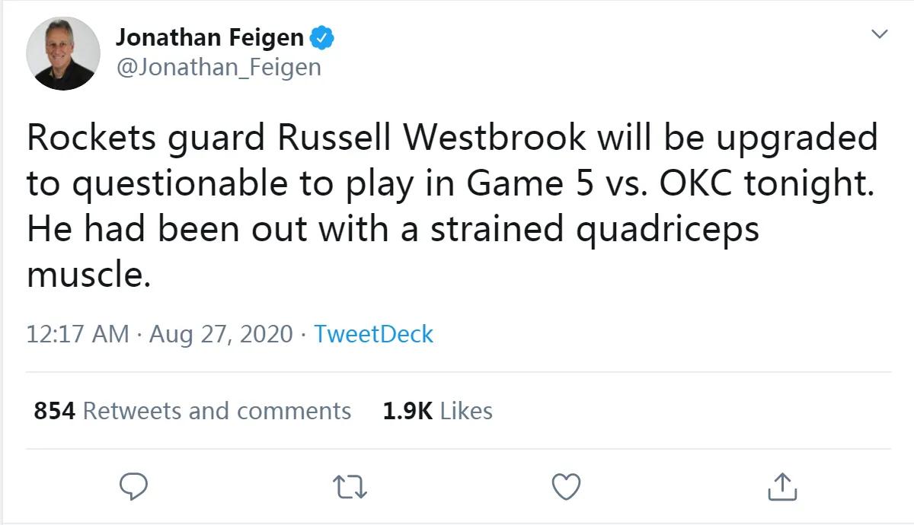Image resolution: width=914 pixels, height=525 pixels.
Task: Open Jonathan Feigen's profile picture
Action: coord(63,53)
